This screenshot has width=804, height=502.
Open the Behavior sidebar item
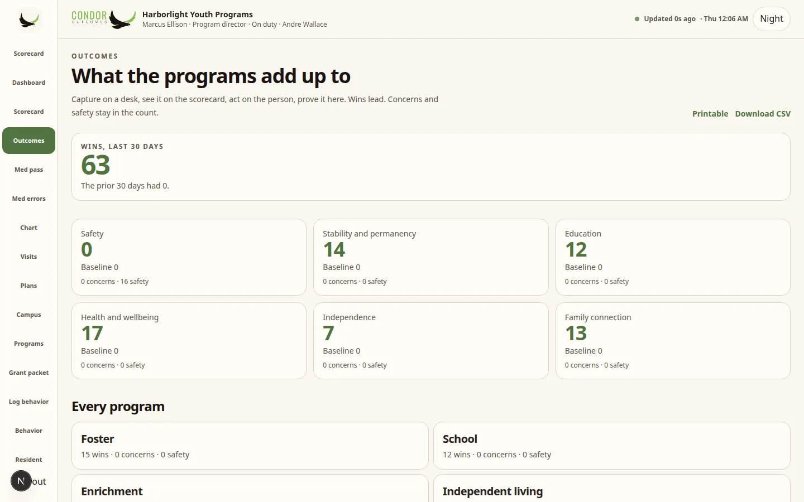click(29, 431)
